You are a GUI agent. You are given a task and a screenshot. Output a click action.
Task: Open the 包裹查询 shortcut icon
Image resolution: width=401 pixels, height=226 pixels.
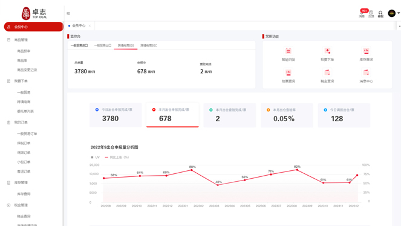[289, 73]
